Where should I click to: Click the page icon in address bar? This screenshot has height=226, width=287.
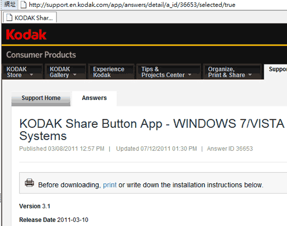click(x=24, y=5)
